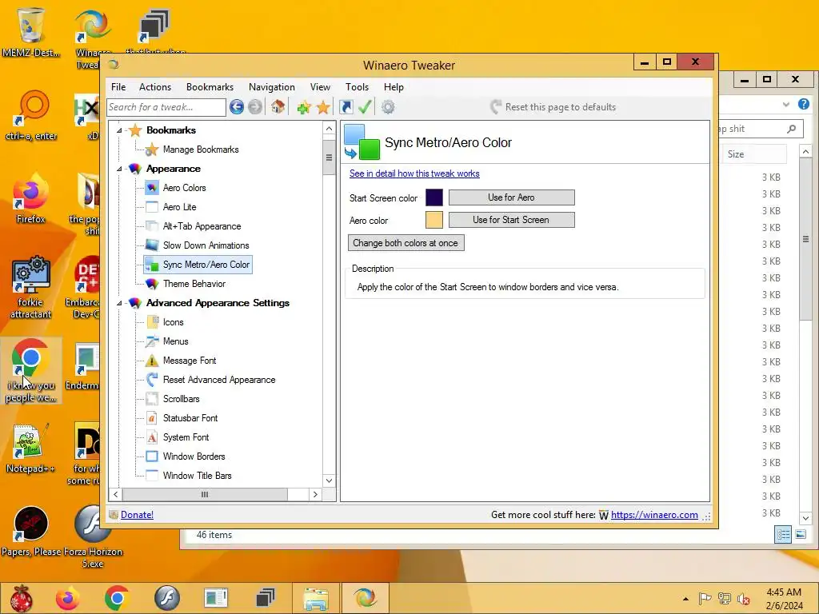The width and height of the screenshot is (819, 614).
Task: Open Alt+Tab Appearance tweak
Action: [202, 226]
